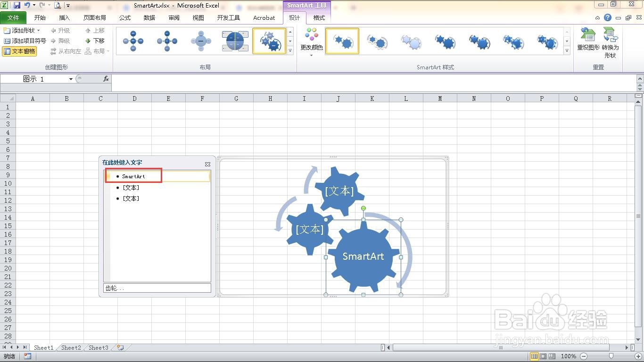This screenshot has width=644, height=362.
Task: Click the macro record icon in status bar
Action: pos(27,356)
